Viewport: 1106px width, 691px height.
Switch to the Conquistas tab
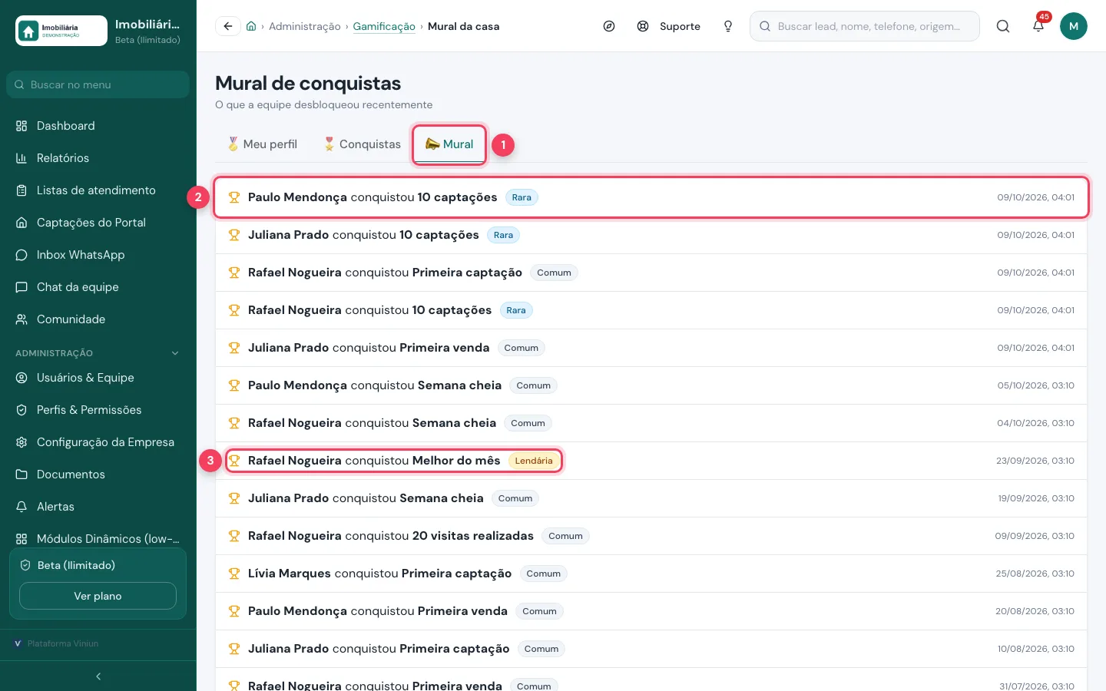click(363, 144)
